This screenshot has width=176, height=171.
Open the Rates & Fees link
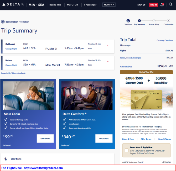(x=128, y=139)
